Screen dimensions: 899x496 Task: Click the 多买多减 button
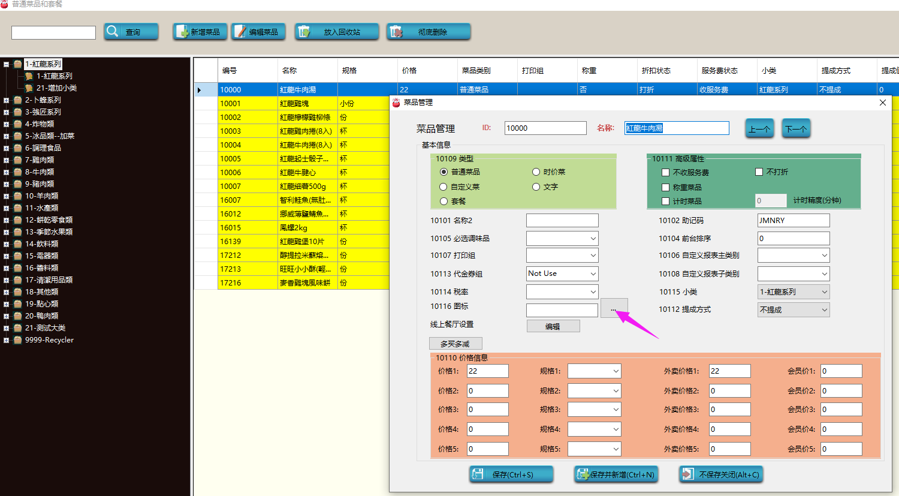[x=455, y=344]
